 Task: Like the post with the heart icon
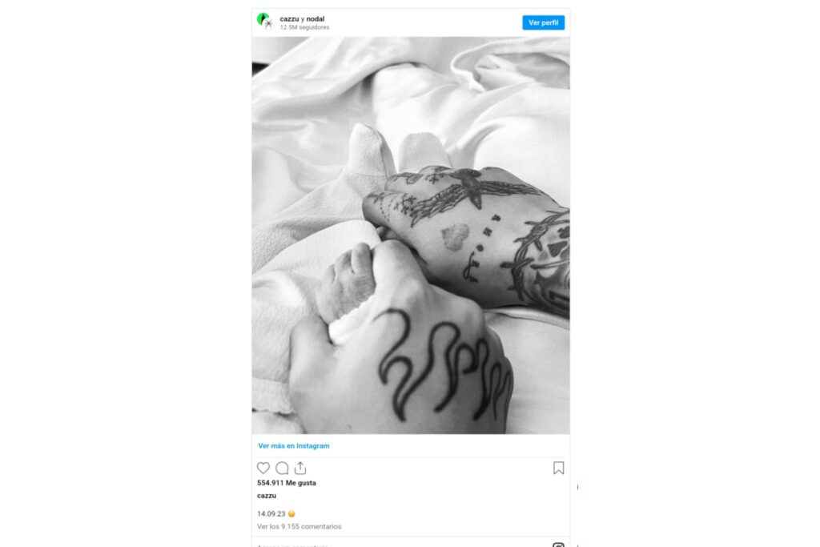[x=263, y=468]
